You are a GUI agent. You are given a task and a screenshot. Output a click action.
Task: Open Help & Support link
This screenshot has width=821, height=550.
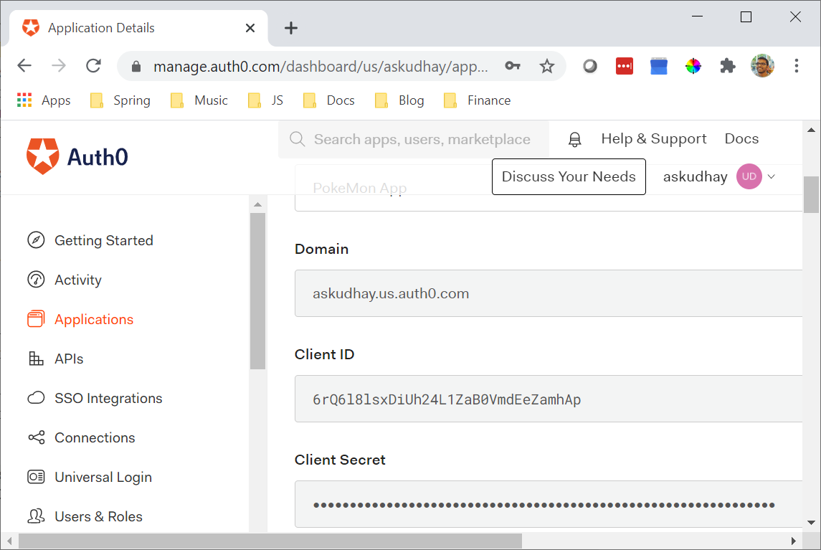653,139
